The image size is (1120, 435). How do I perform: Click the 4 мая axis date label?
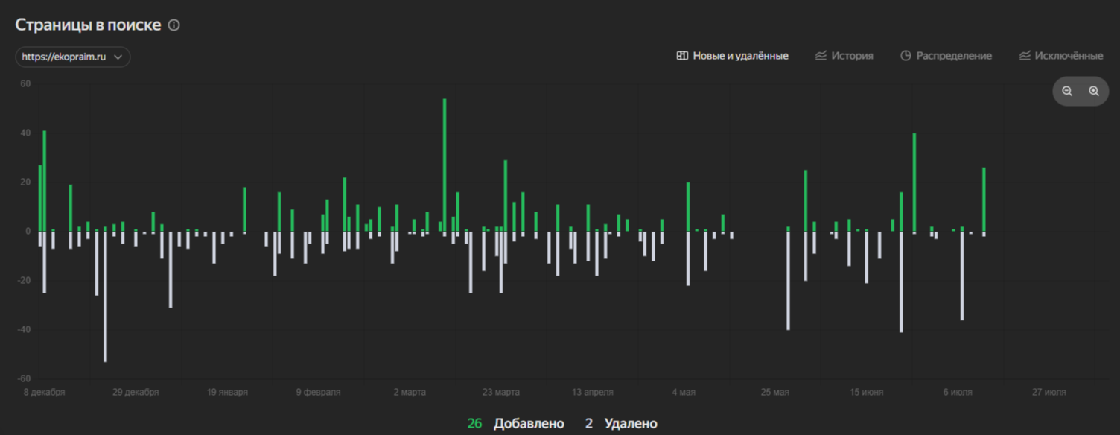684,392
